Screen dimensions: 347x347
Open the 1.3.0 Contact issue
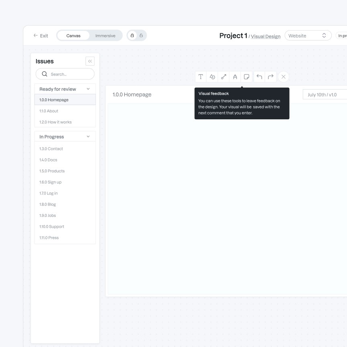65,149
